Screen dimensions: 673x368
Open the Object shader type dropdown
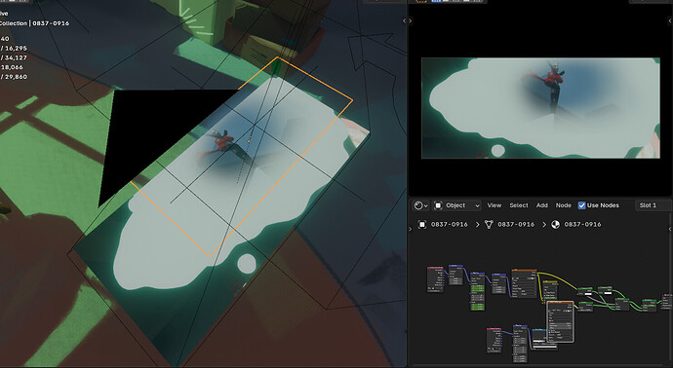(456, 205)
